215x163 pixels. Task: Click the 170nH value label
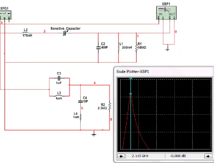pos(27,36)
